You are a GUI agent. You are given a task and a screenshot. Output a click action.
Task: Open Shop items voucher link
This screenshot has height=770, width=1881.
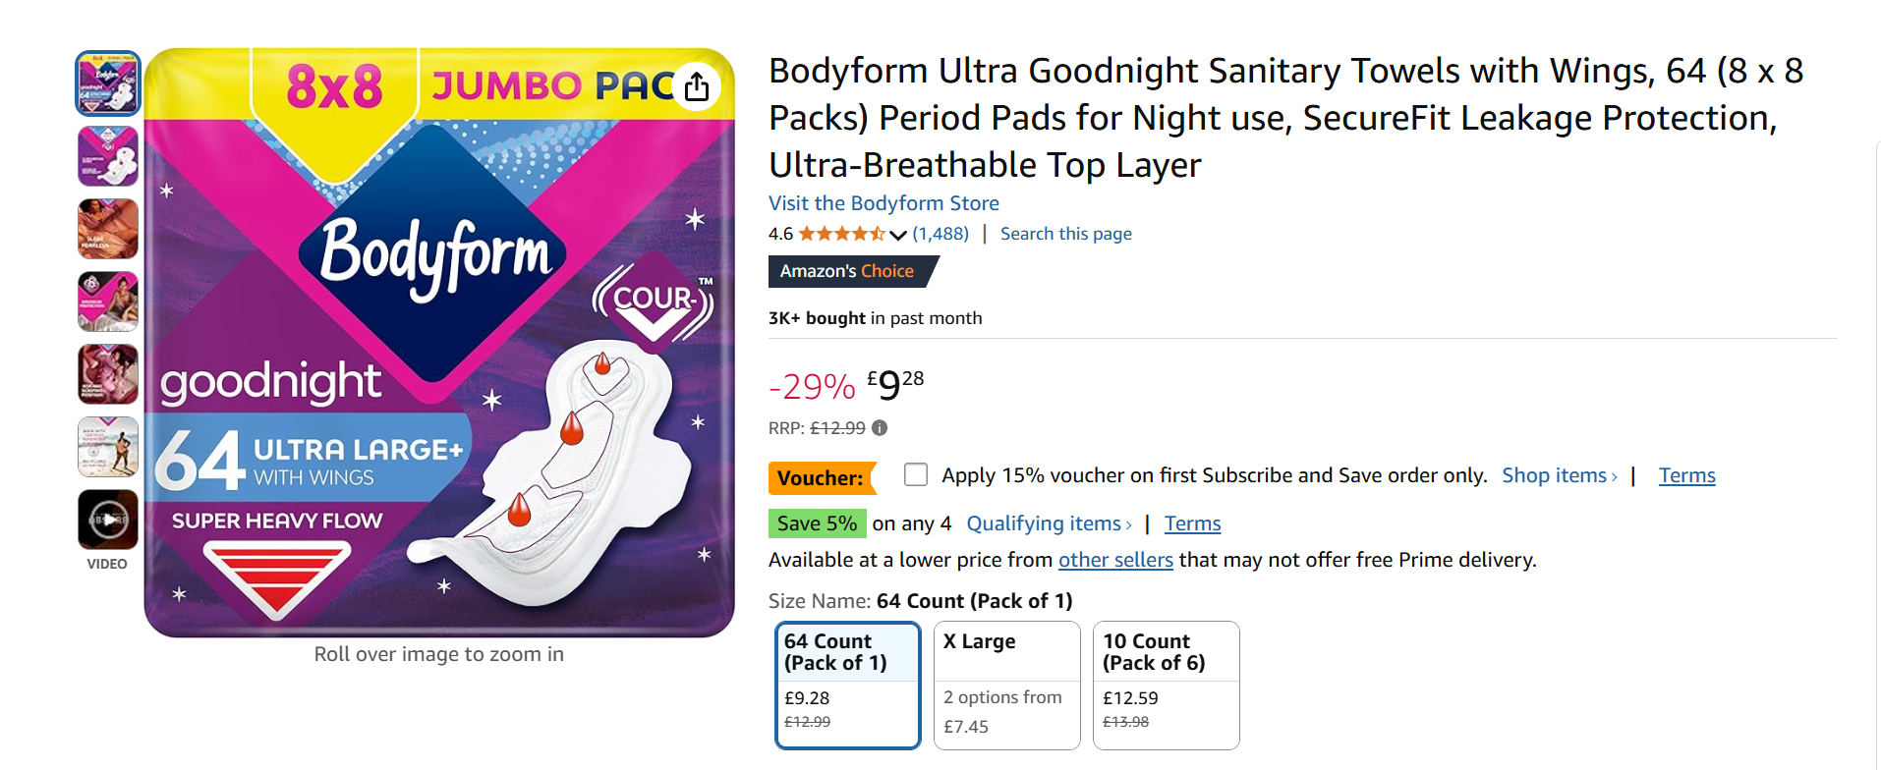pyautogui.click(x=1559, y=475)
